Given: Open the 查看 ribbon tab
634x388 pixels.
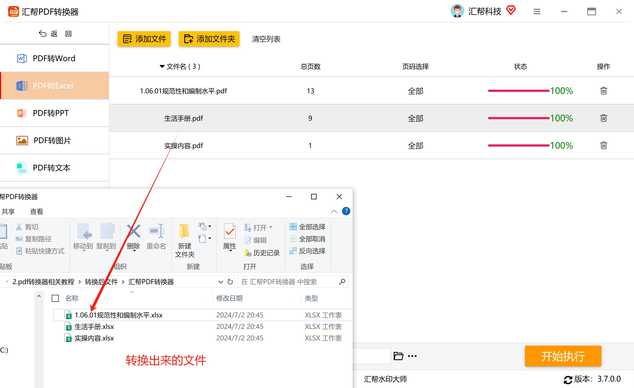Looking at the screenshot, I should (x=36, y=211).
